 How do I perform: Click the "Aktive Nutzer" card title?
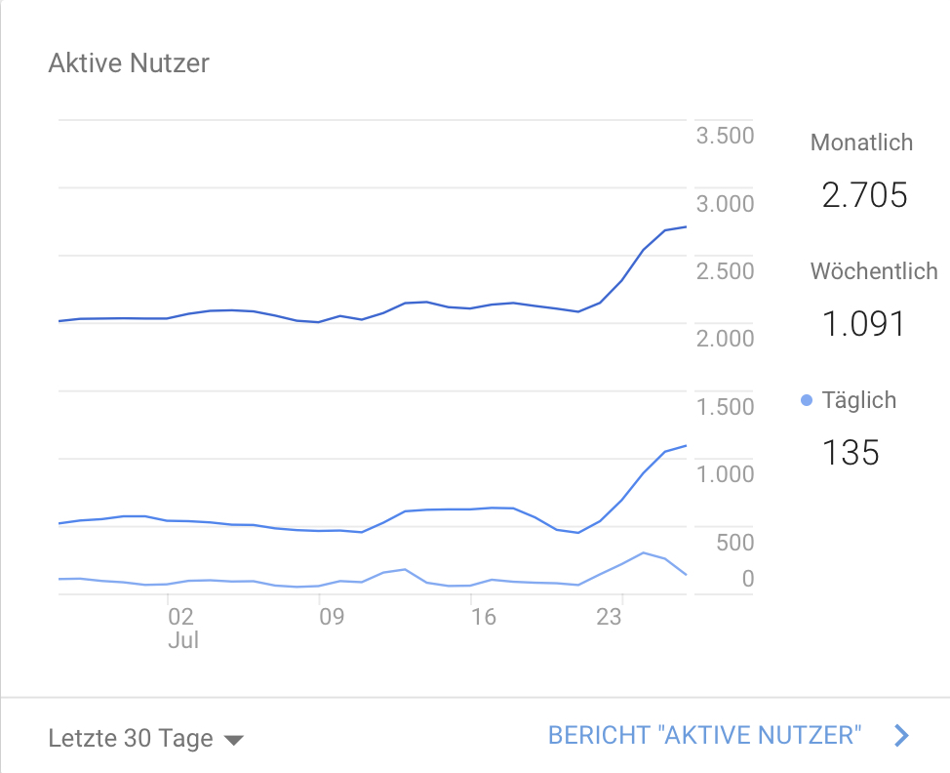click(129, 64)
